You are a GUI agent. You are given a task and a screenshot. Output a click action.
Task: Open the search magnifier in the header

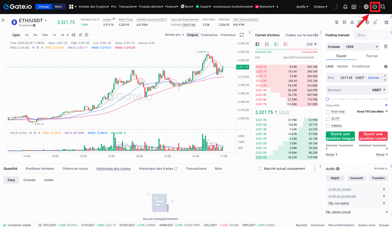(383, 7)
